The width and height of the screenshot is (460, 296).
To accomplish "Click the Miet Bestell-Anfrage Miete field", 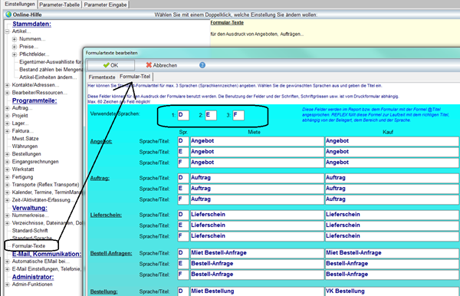I will (x=257, y=253).
